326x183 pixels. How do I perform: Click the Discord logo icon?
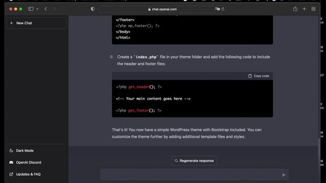point(11,163)
